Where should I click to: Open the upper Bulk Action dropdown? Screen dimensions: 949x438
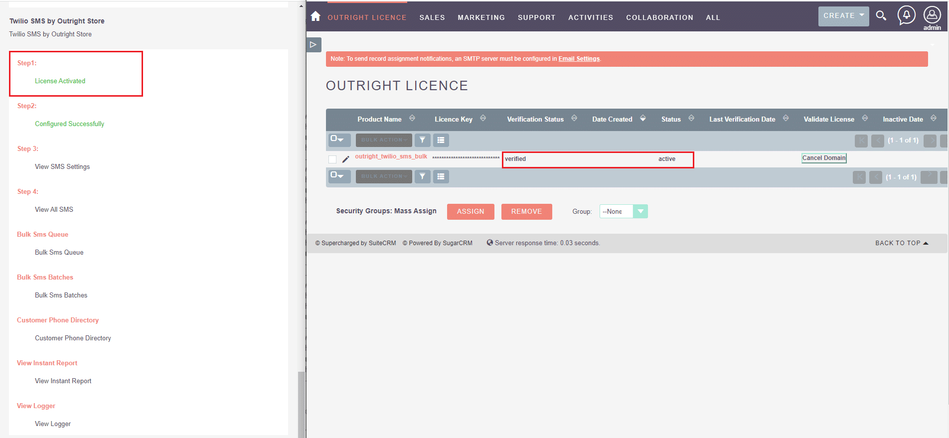tap(384, 140)
